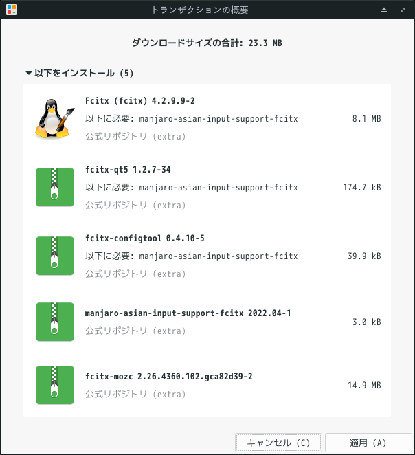Click the manjaro-asian-input-support-fcitx 2022.04-1 archive icon
This screenshot has width=415, height=455.
(55, 322)
